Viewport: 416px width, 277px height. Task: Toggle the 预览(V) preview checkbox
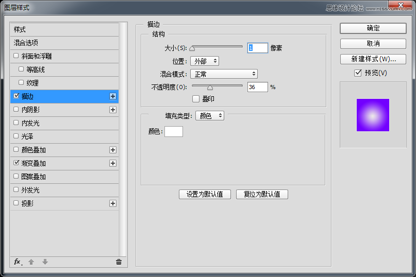click(x=358, y=73)
